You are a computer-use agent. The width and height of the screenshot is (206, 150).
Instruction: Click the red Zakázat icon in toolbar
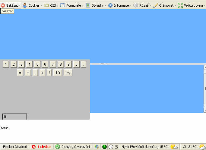pyautogui.click(x=3, y=5)
